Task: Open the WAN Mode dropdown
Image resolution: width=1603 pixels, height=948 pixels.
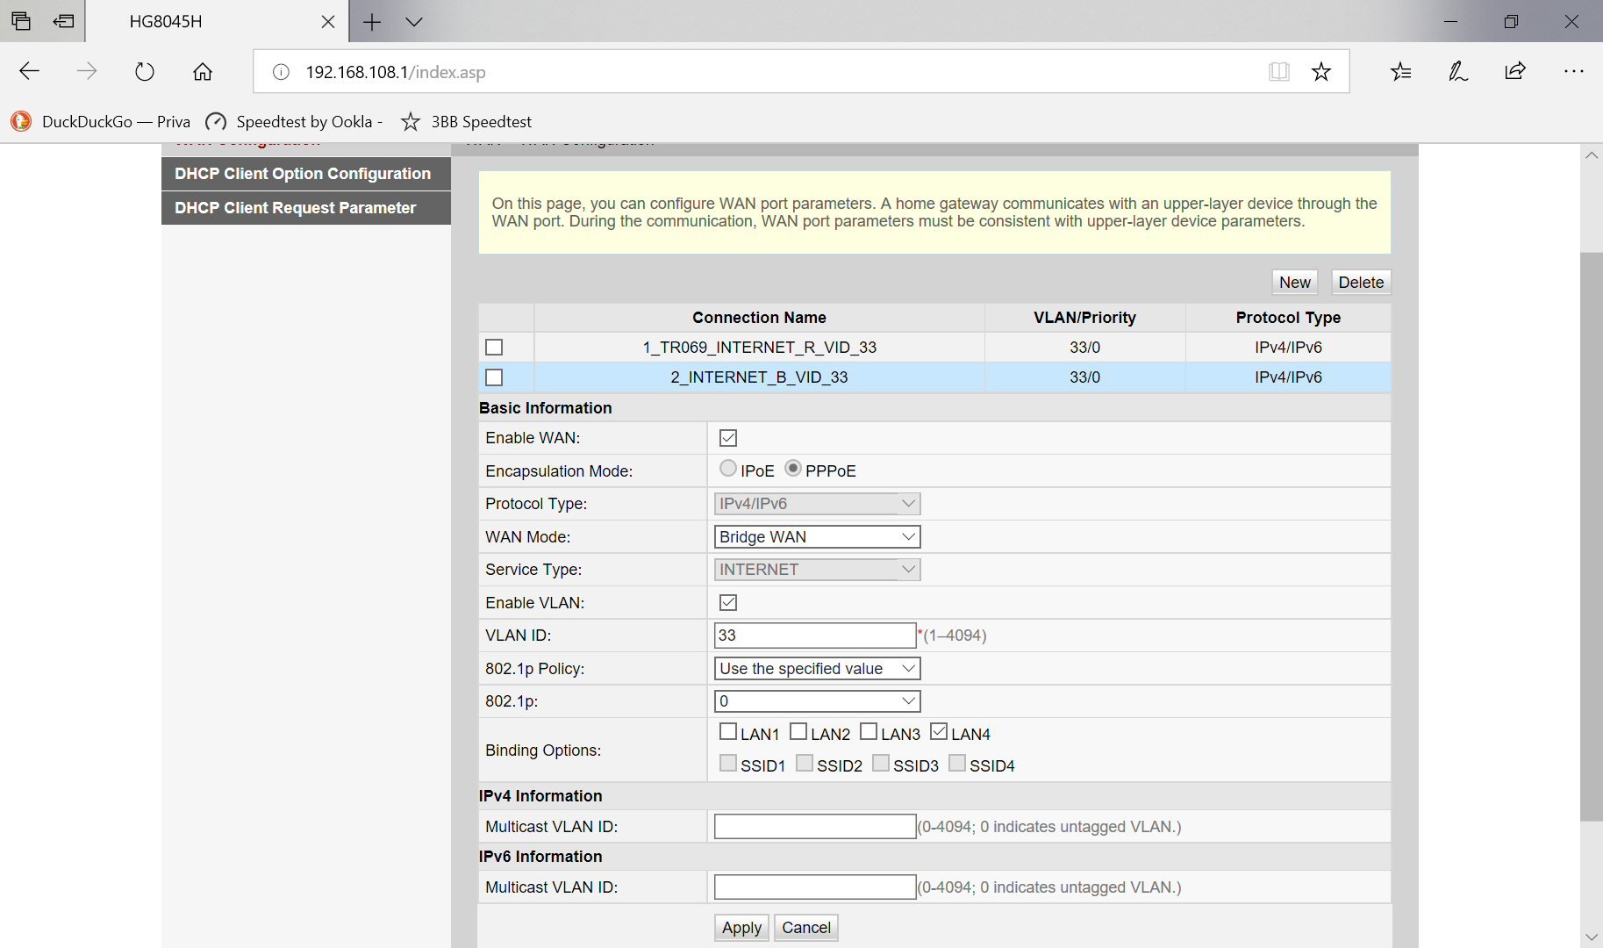Action: [817, 537]
